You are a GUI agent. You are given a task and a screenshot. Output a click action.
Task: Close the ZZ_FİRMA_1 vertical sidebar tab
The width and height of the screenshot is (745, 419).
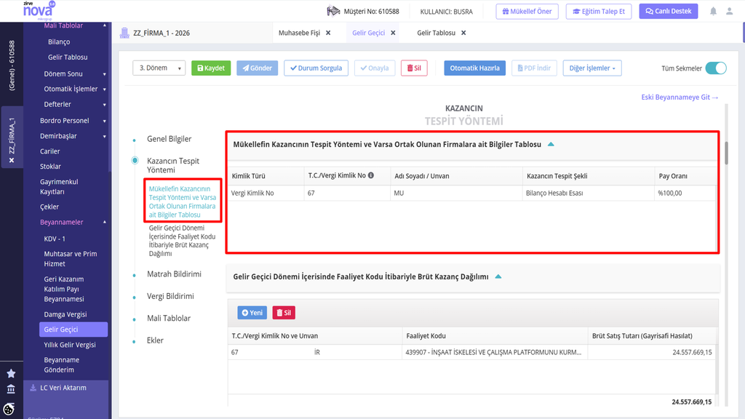[x=12, y=161]
